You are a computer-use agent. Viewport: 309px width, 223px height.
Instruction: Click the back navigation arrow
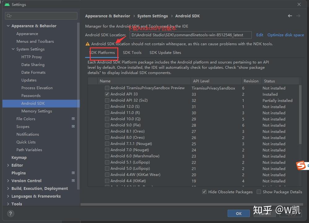290,15
